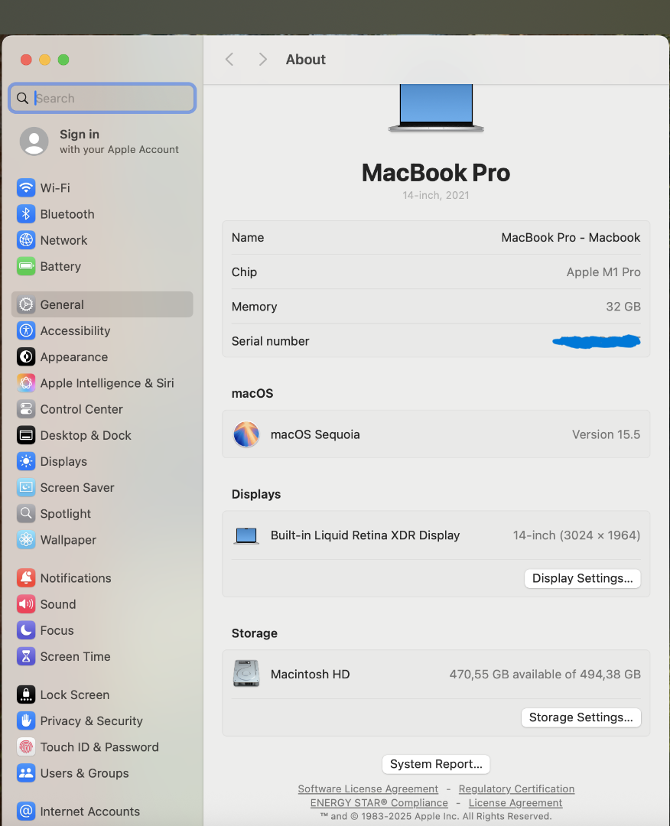
Task: Open the Accessibility icon
Action: tap(26, 331)
